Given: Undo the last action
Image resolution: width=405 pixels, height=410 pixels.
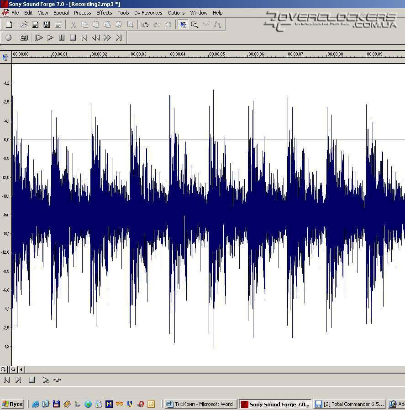Looking at the screenshot, I should [x=145, y=25].
